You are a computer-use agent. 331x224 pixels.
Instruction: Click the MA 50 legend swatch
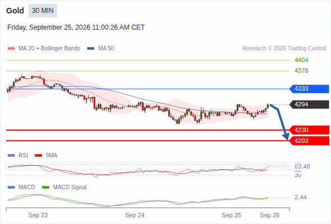coord(91,49)
